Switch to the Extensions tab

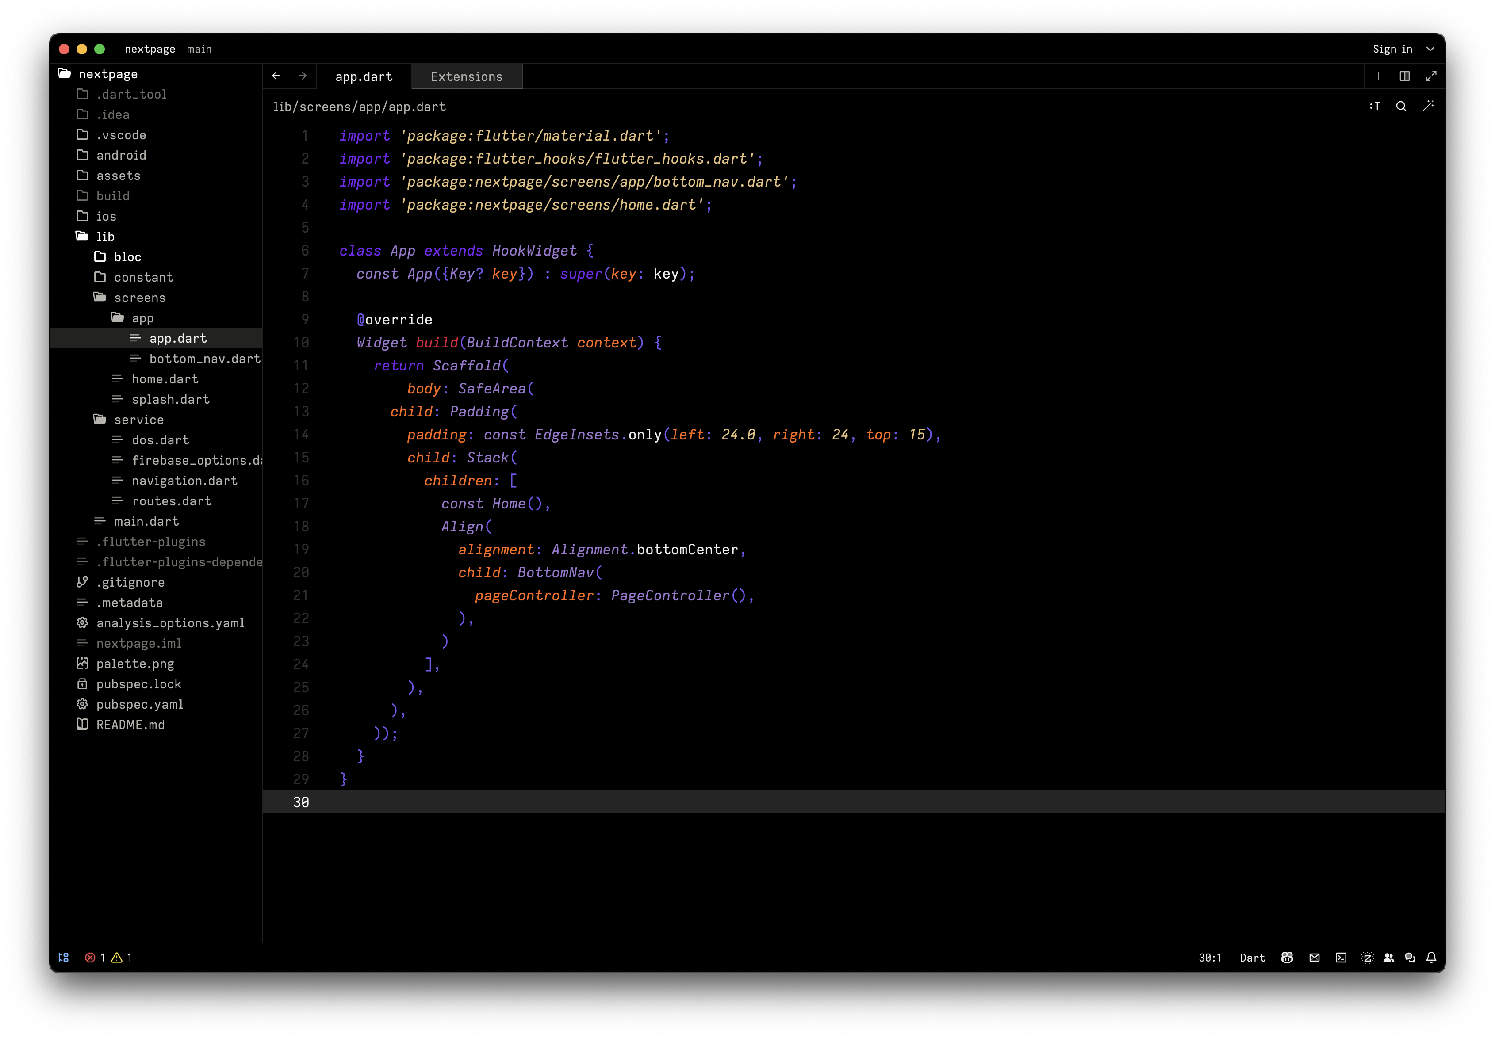(x=467, y=77)
